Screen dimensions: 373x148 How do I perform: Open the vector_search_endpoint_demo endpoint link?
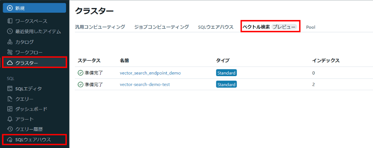point(150,73)
